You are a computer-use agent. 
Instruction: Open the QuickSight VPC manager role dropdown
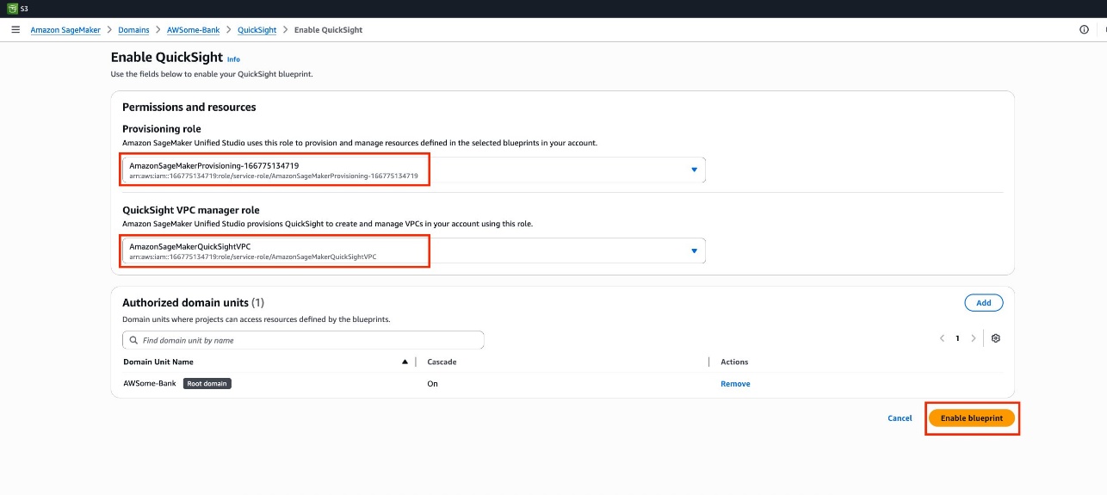[x=414, y=251]
